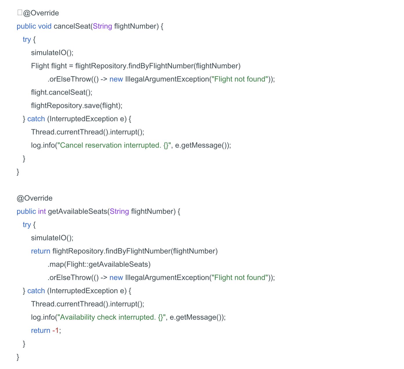Click the "Cancel reservation interrupted. {}" log string

(x=114, y=145)
